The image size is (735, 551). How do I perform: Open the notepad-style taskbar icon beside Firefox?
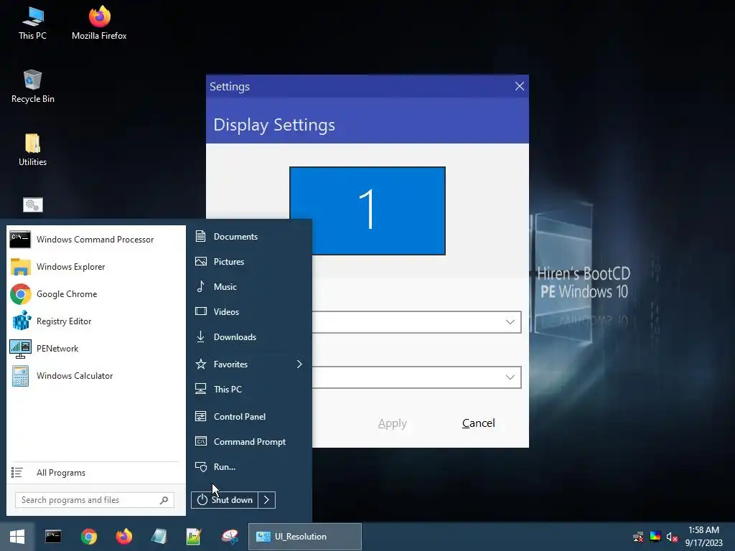(159, 537)
